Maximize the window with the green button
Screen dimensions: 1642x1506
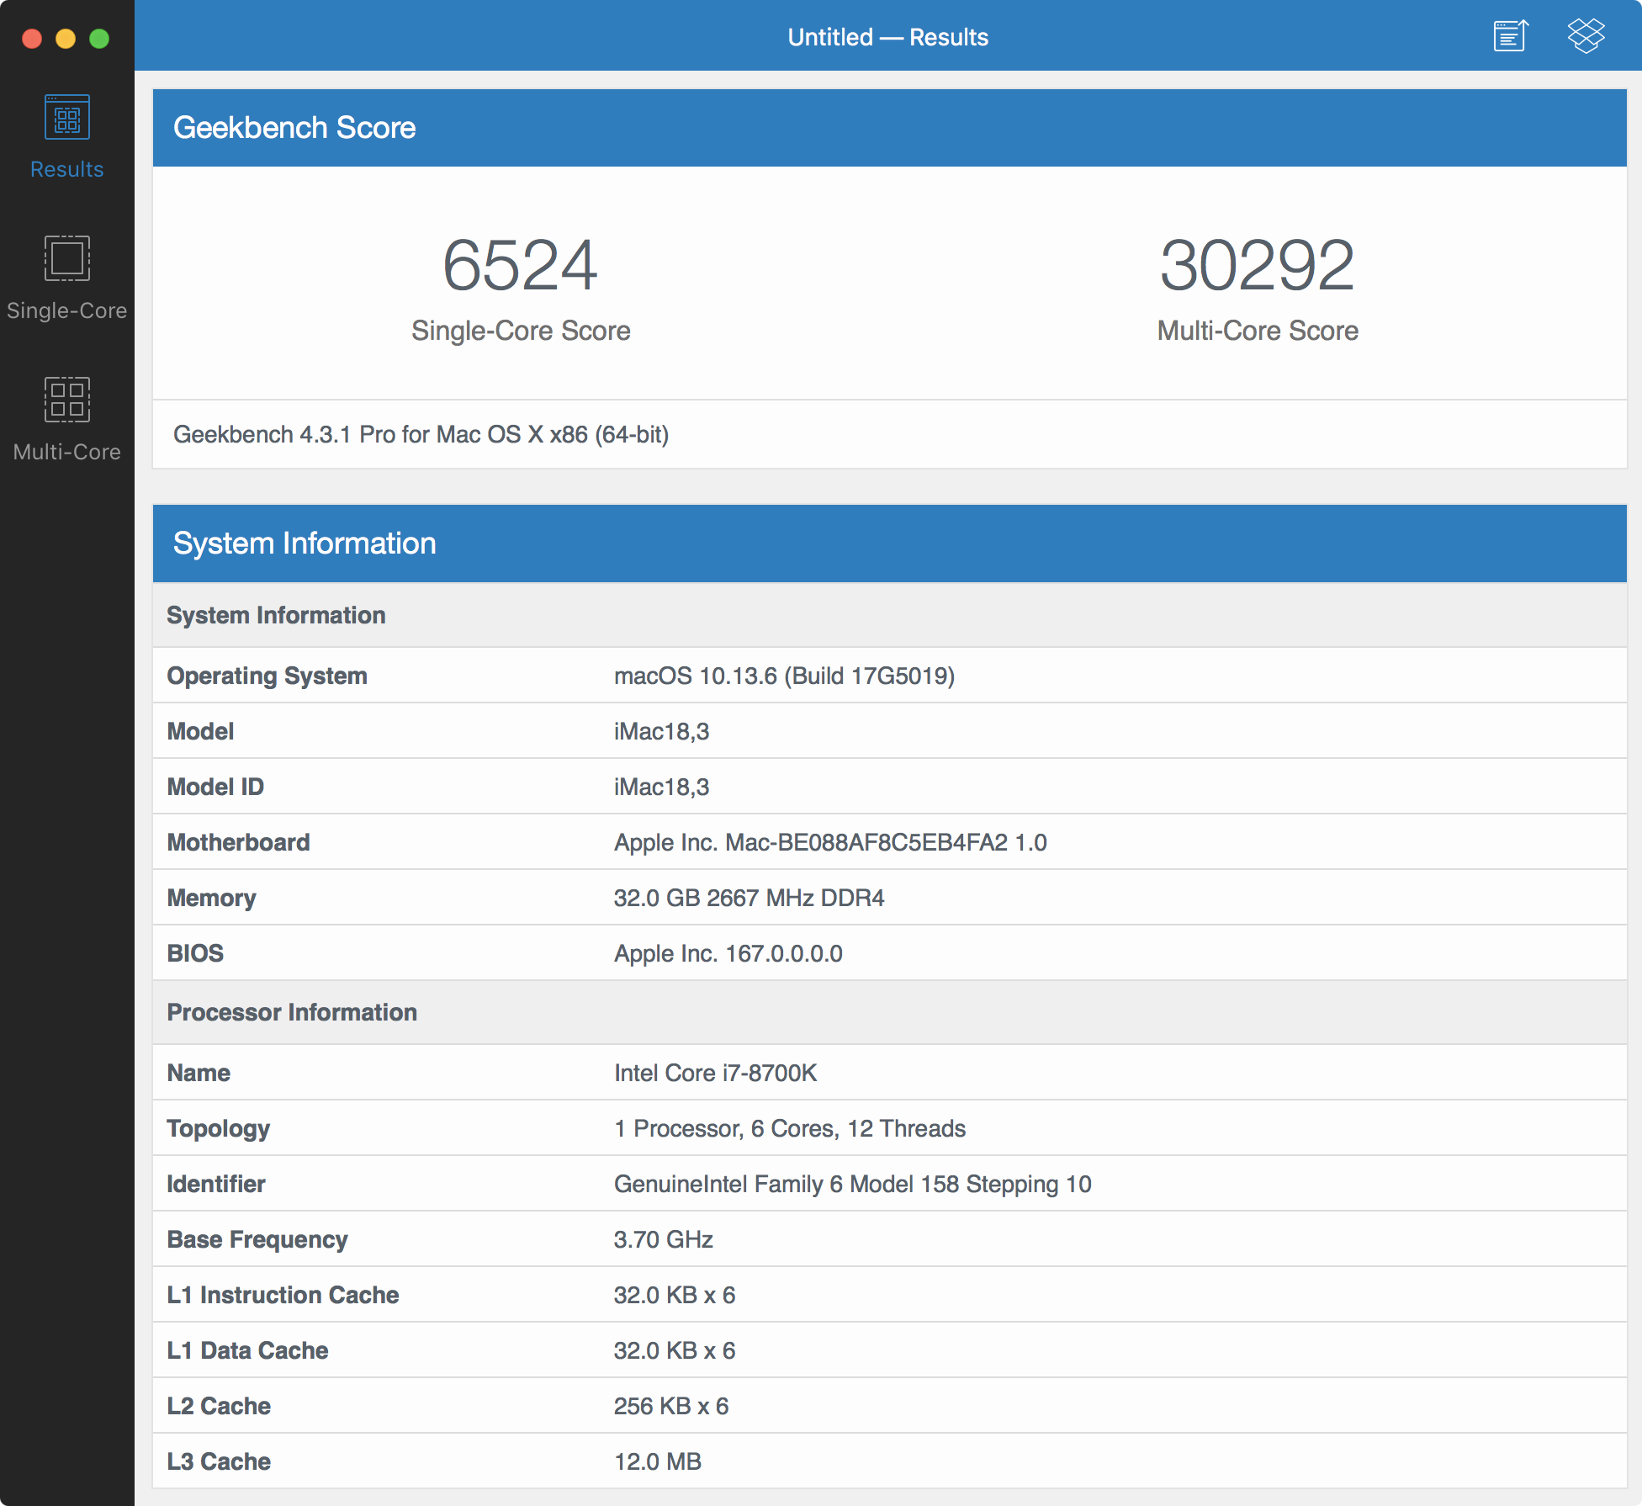coord(99,39)
